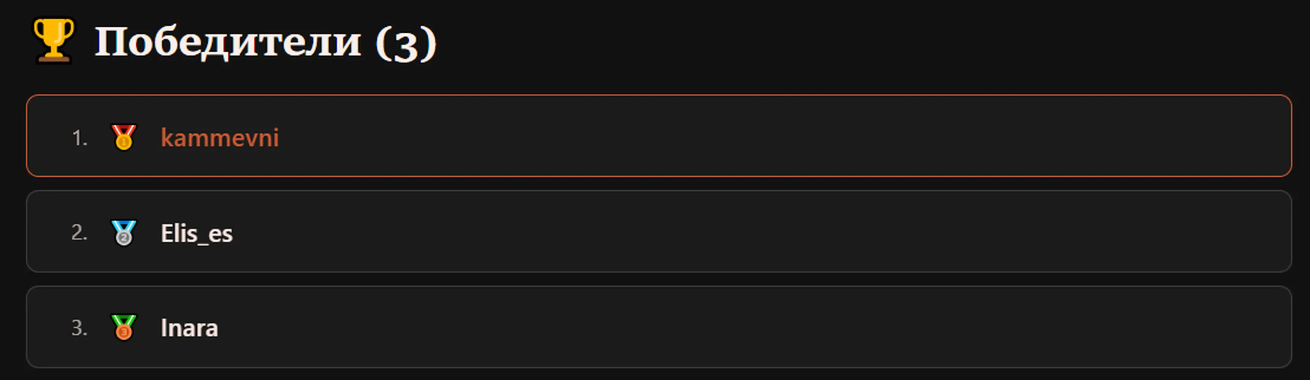This screenshot has height=380, width=1310.
Task: Click the rank number 1. label
Action: coord(80,138)
